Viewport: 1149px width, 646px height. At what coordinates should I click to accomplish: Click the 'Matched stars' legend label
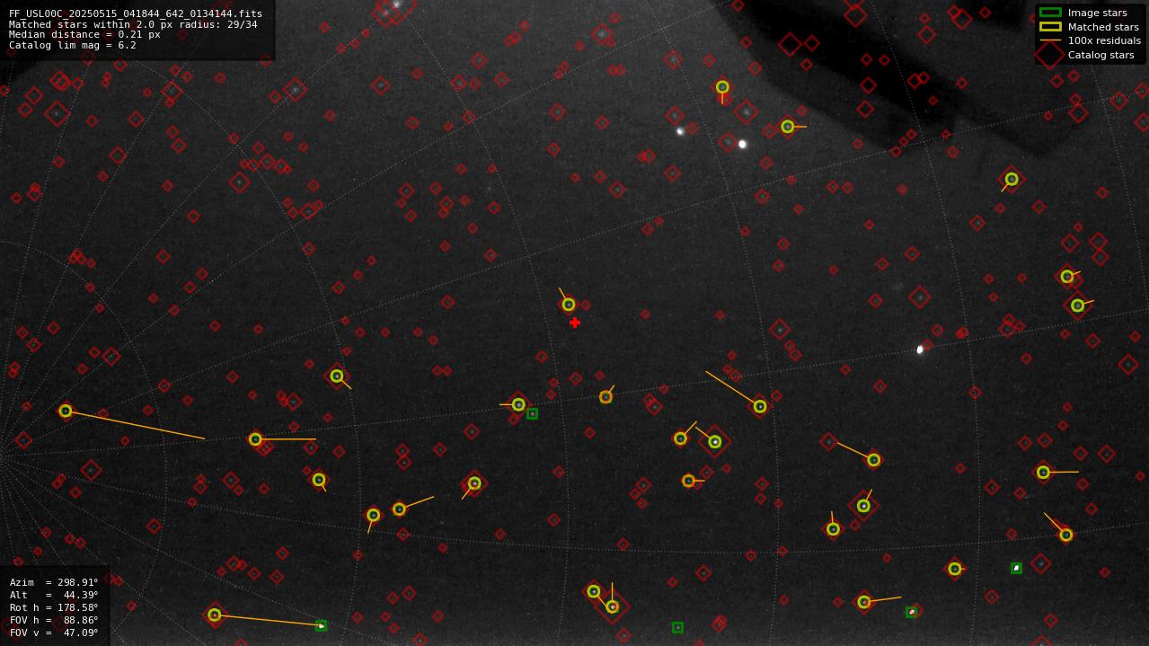coord(1103,27)
